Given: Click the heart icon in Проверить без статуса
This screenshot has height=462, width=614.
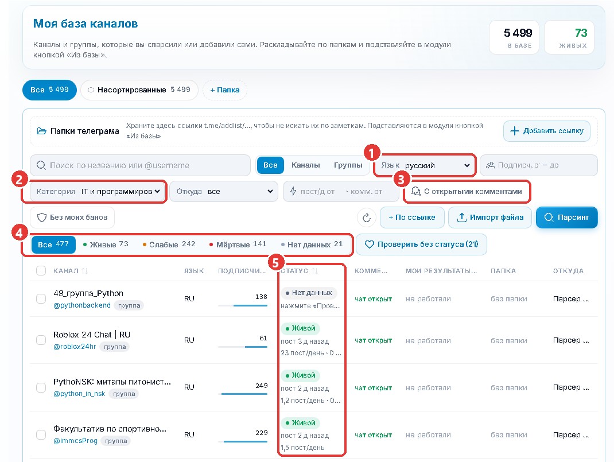Looking at the screenshot, I should (370, 244).
